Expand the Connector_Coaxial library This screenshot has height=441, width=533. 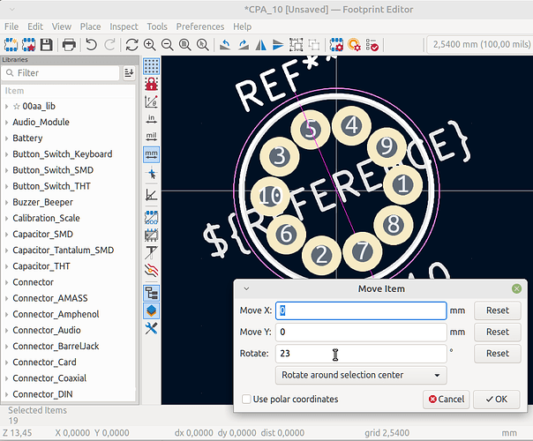tap(6, 378)
